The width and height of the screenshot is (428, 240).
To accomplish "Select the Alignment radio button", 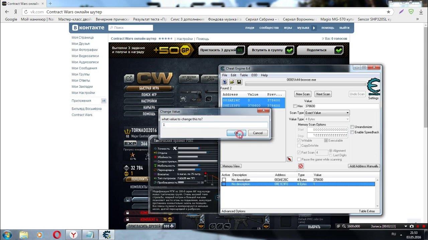I will 331,151.
